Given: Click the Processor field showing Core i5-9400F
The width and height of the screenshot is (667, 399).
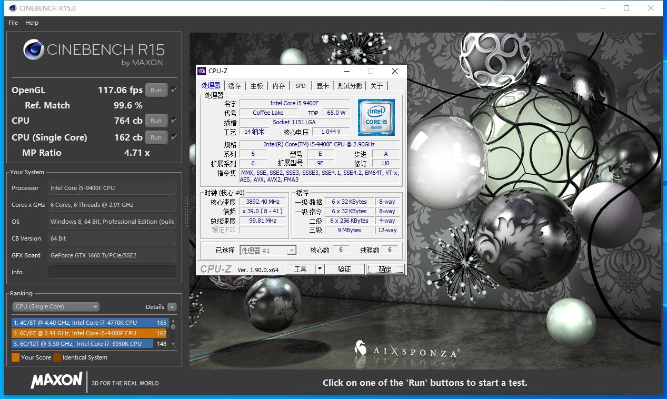Looking at the screenshot, I should click(x=112, y=188).
